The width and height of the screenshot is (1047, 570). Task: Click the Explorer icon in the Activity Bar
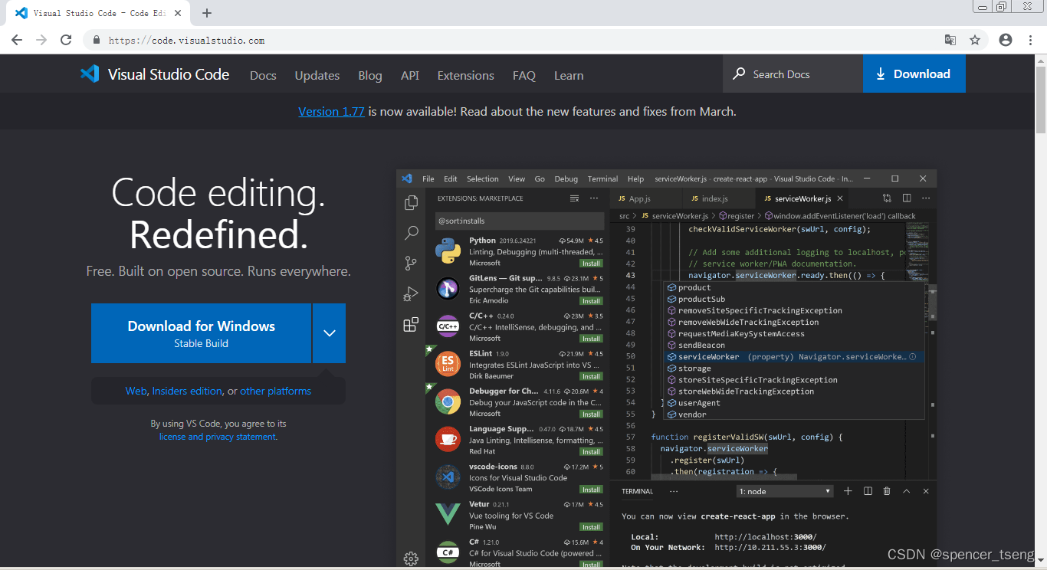point(411,201)
